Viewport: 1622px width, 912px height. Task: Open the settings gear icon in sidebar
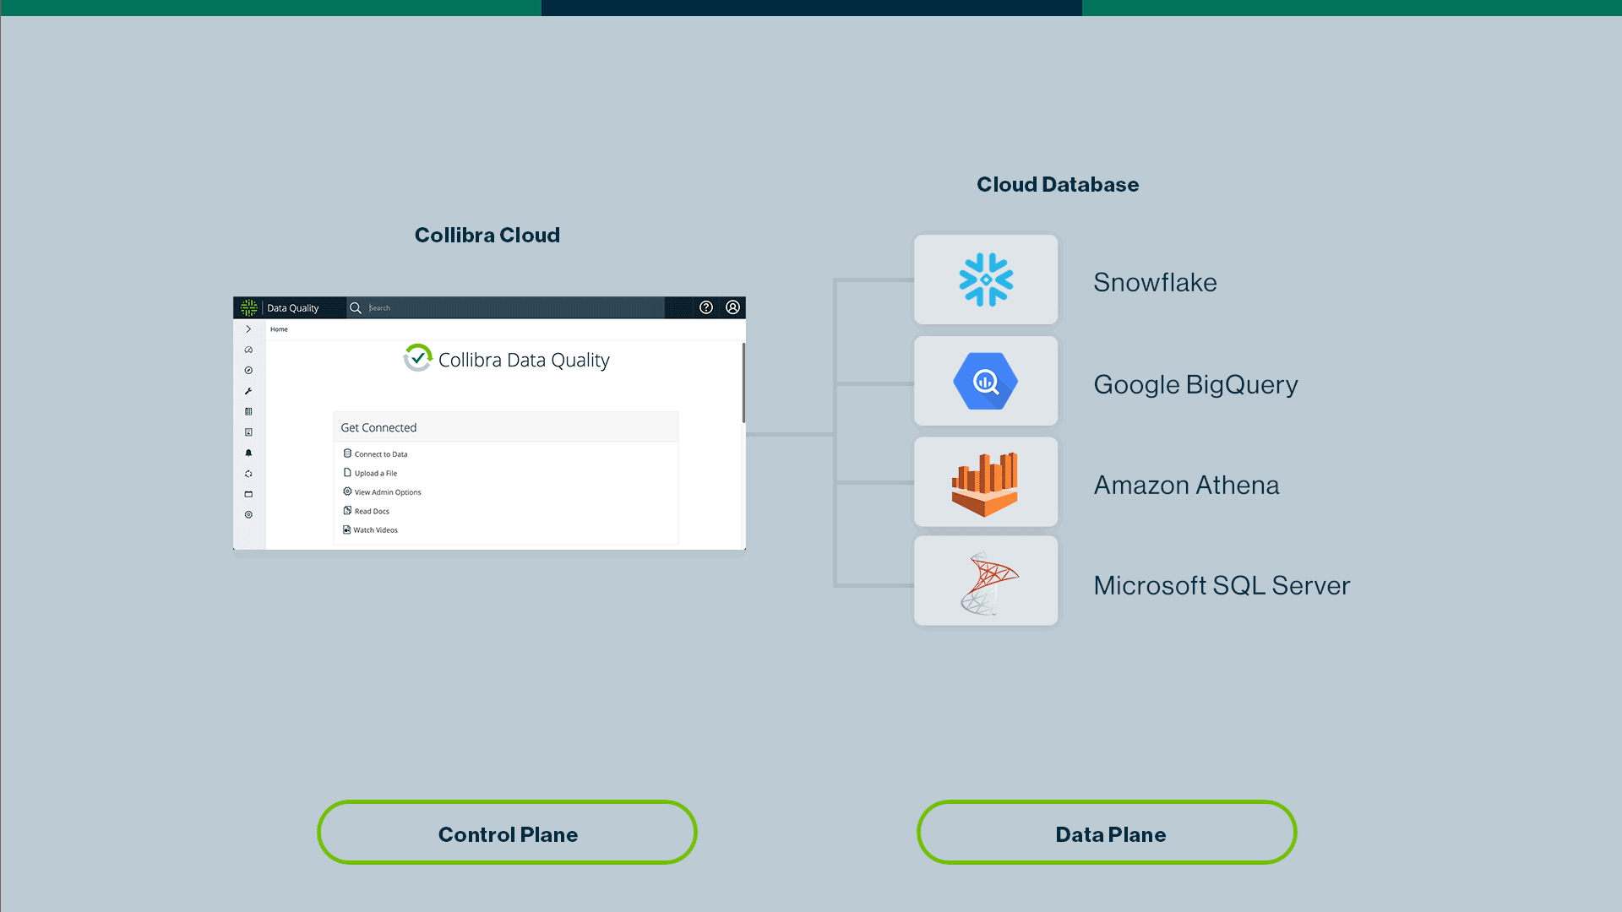click(248, 514)
